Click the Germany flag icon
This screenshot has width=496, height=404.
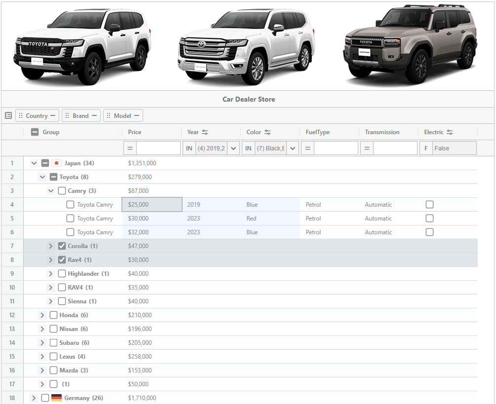(x=56, y=398)
